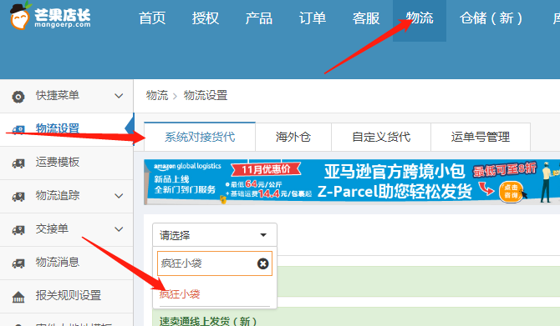Click the 快捷菜单 gear icon
Viewport: 560px width, 326px height.
pos(18,97)
